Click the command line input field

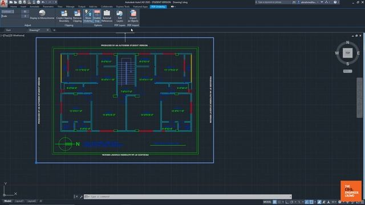click(x=188, y=196)
